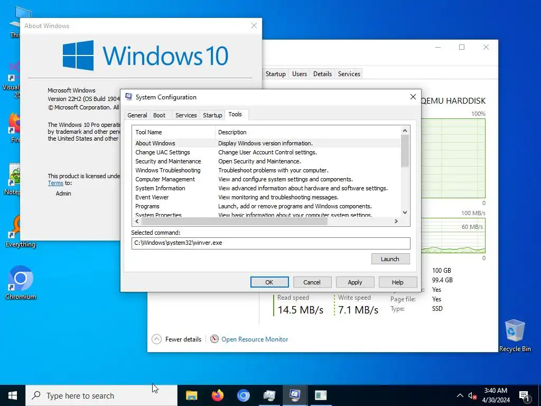Sort by Tool Name column header
Image resolution: width=541 pixels, height=406 pixels.
tap(173, 132)
